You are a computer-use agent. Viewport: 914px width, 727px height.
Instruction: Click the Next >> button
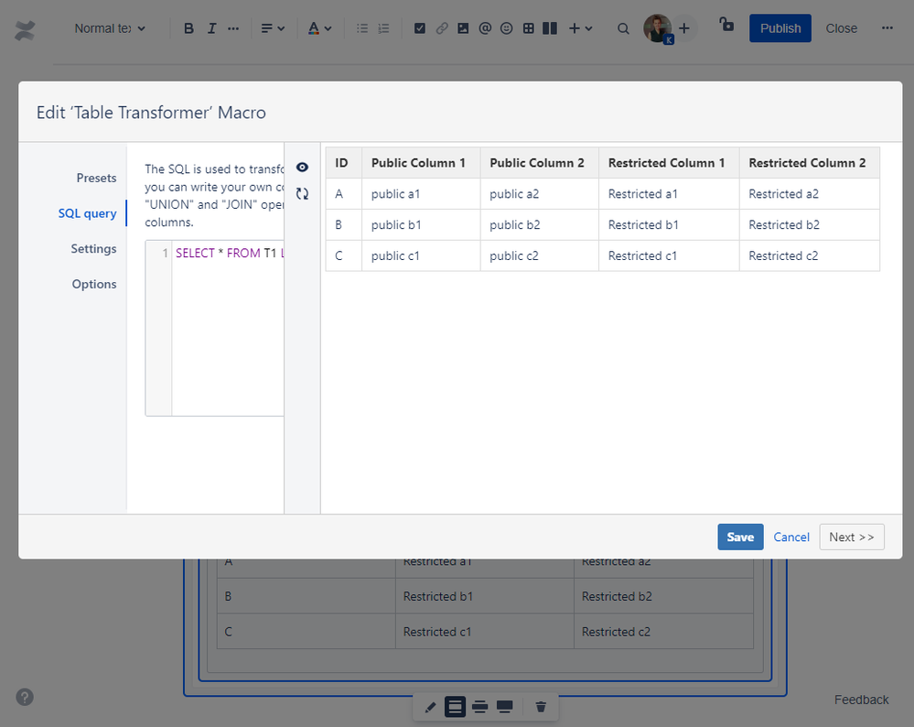click(852, 537)
